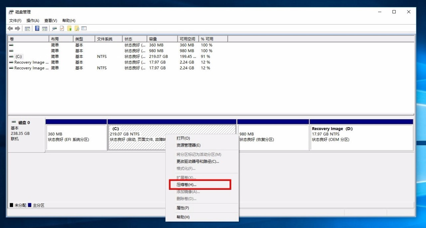
Task: Click the back navigation arrow icon
Action: (10, 29)
